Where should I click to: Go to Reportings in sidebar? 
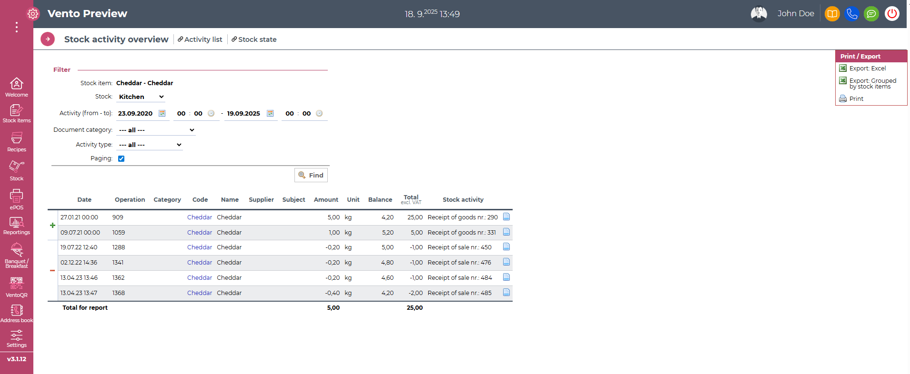pyautogui.click(x=17, y=226)
